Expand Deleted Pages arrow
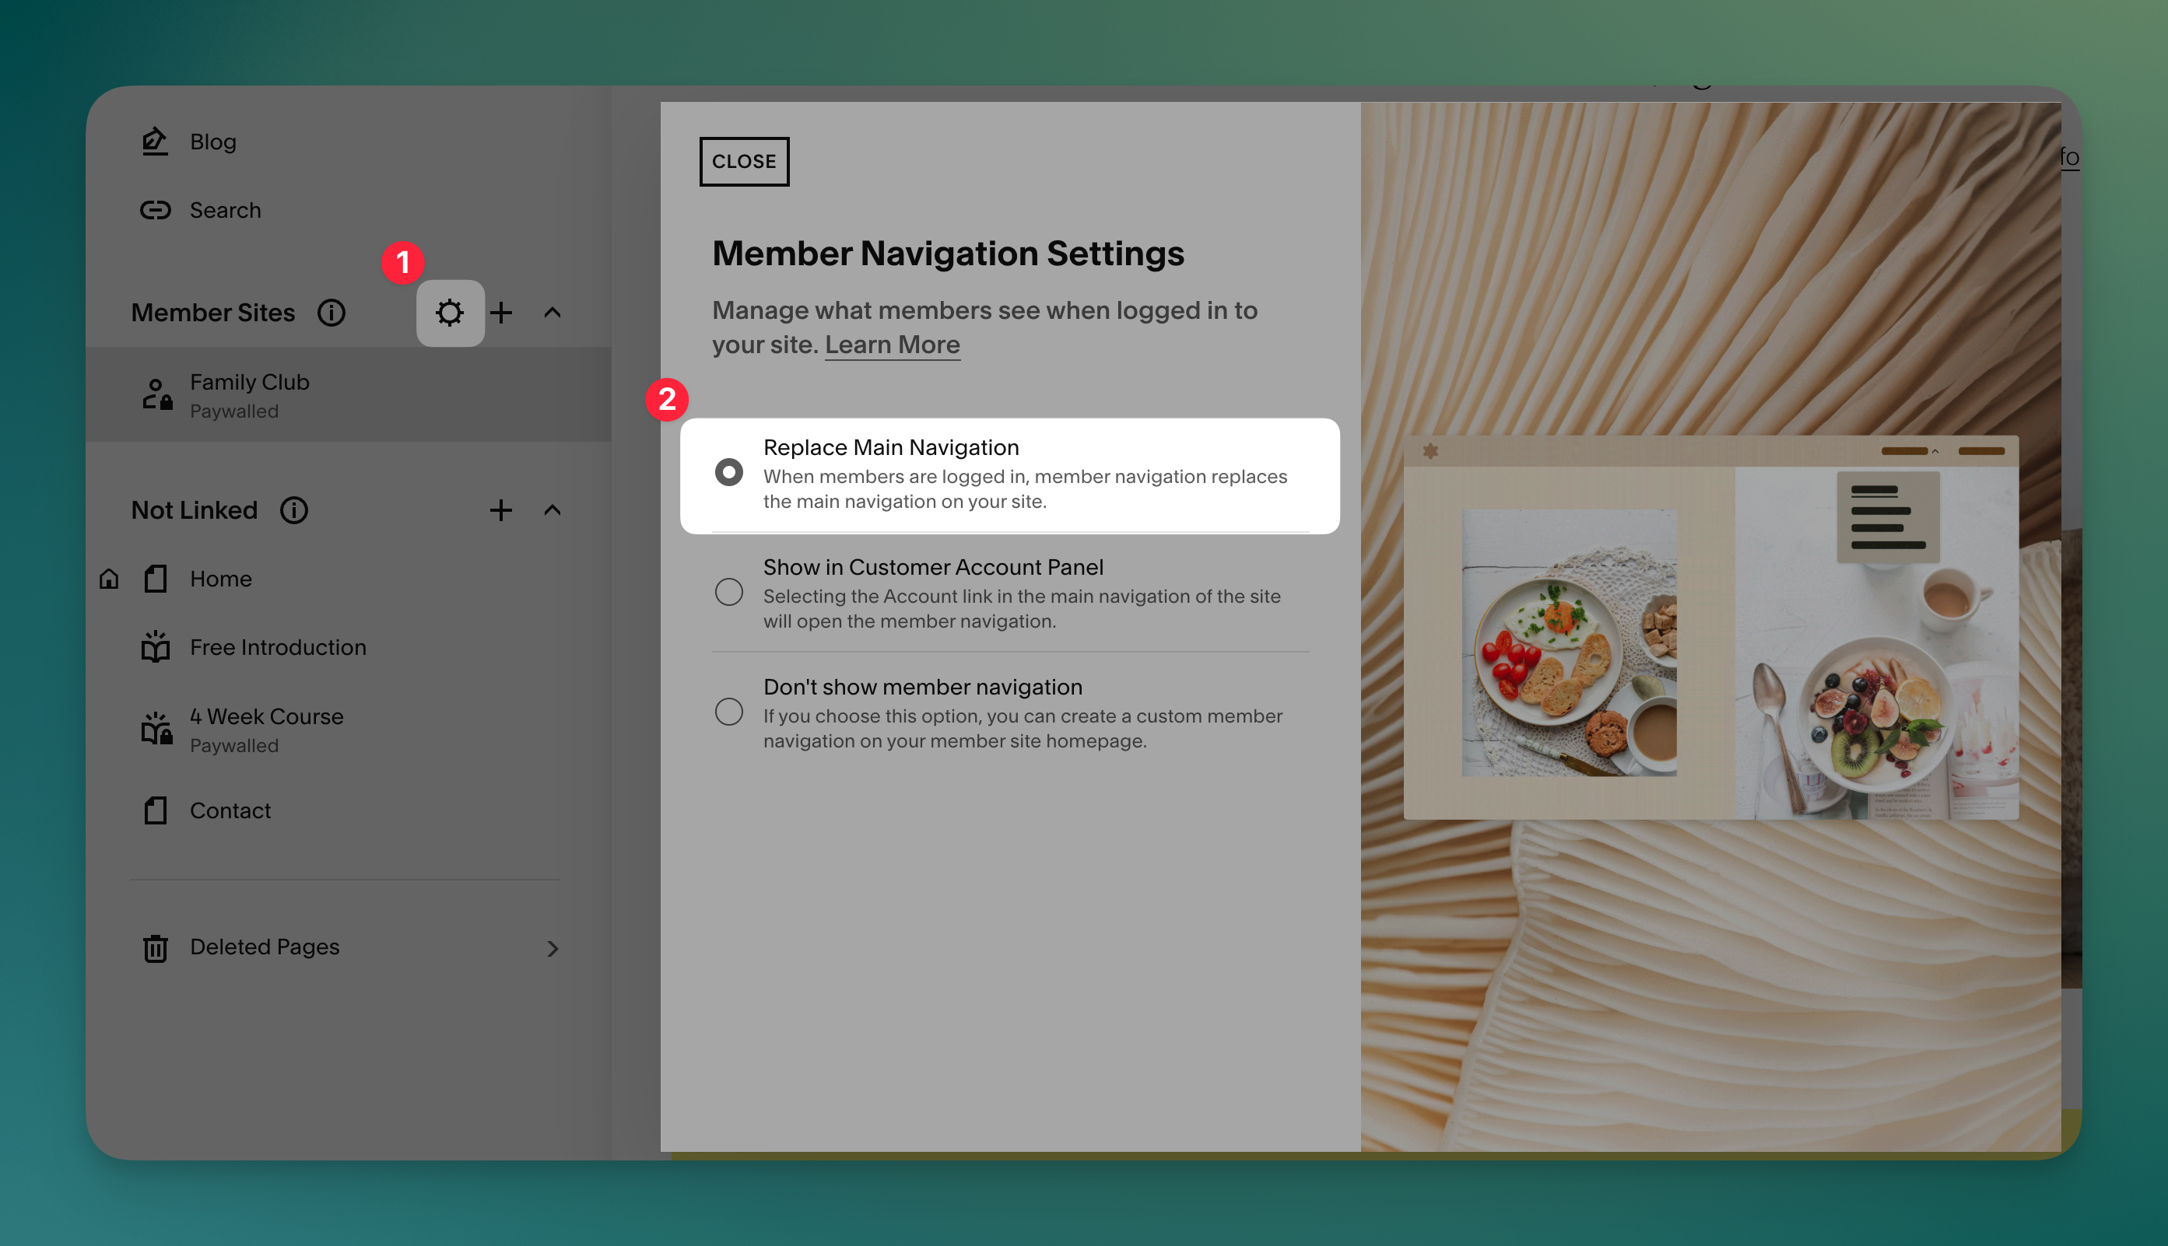Image resolution: width=2168 pixels, height=1246 pixels. pos(553,948)
